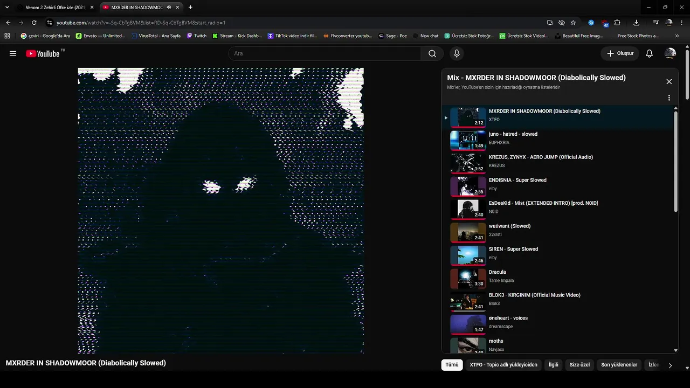Image resolution: width=690 pixels, height=388 pixels.
Task: Start voice search with the microphone icon
Action: 457,53
